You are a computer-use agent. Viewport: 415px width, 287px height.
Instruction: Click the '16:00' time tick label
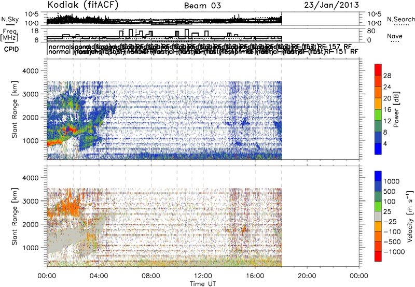point(255,276)
